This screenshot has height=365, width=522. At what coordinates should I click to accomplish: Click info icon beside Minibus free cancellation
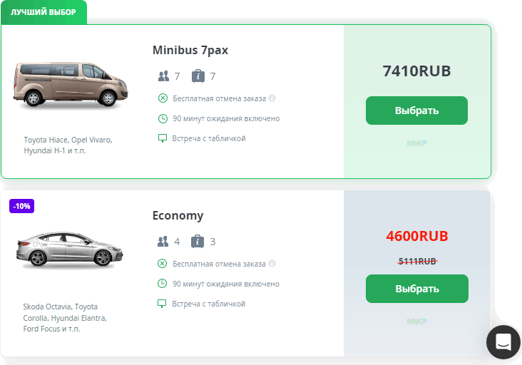point(272,98)
